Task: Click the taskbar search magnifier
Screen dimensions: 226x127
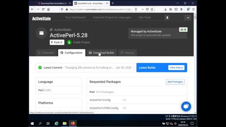Action: [40, 123]
